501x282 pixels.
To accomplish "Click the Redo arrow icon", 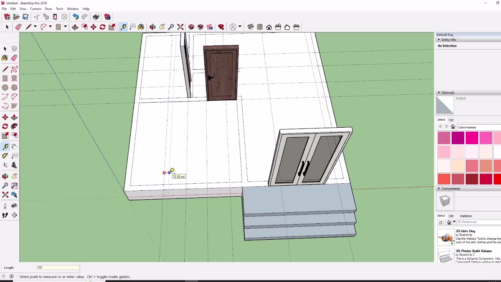I will click(x=85, y=17).
